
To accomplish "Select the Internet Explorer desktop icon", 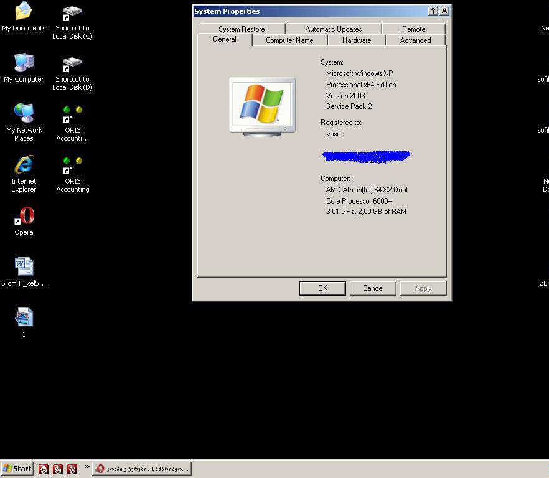I will [x=24, y=174].
